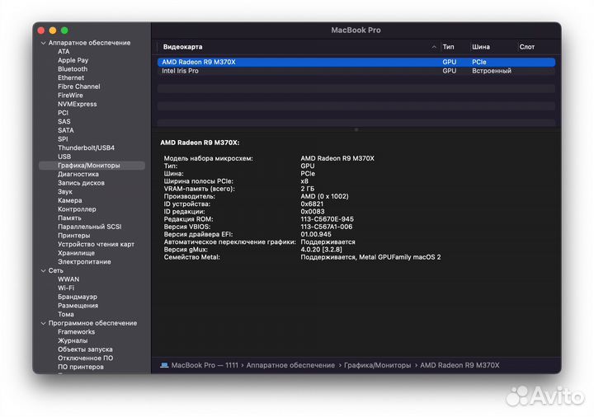The image size is (594, 417).
Task: Open Frameworks software list
Action: point(76,332)
